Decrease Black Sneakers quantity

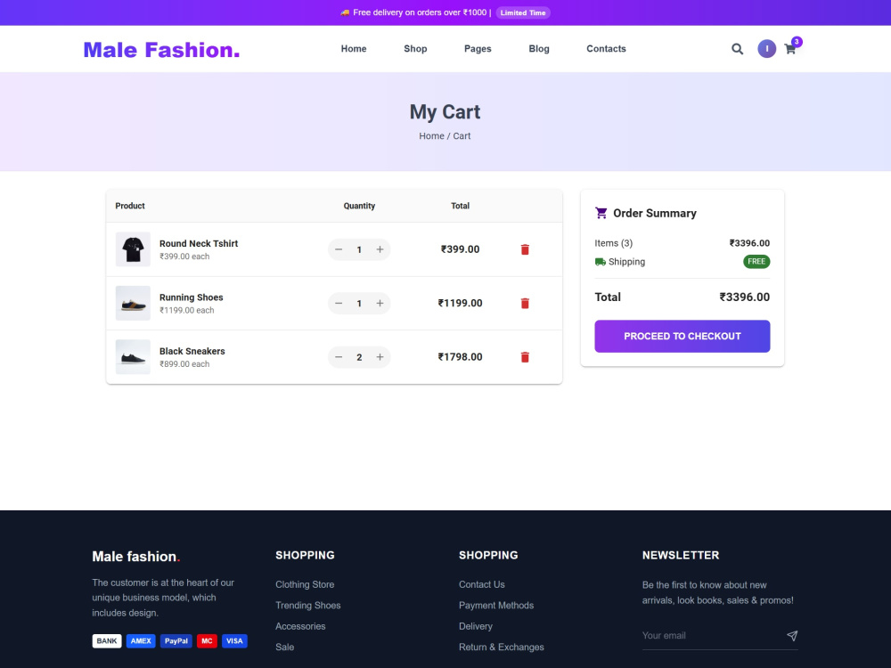point(339,357)
